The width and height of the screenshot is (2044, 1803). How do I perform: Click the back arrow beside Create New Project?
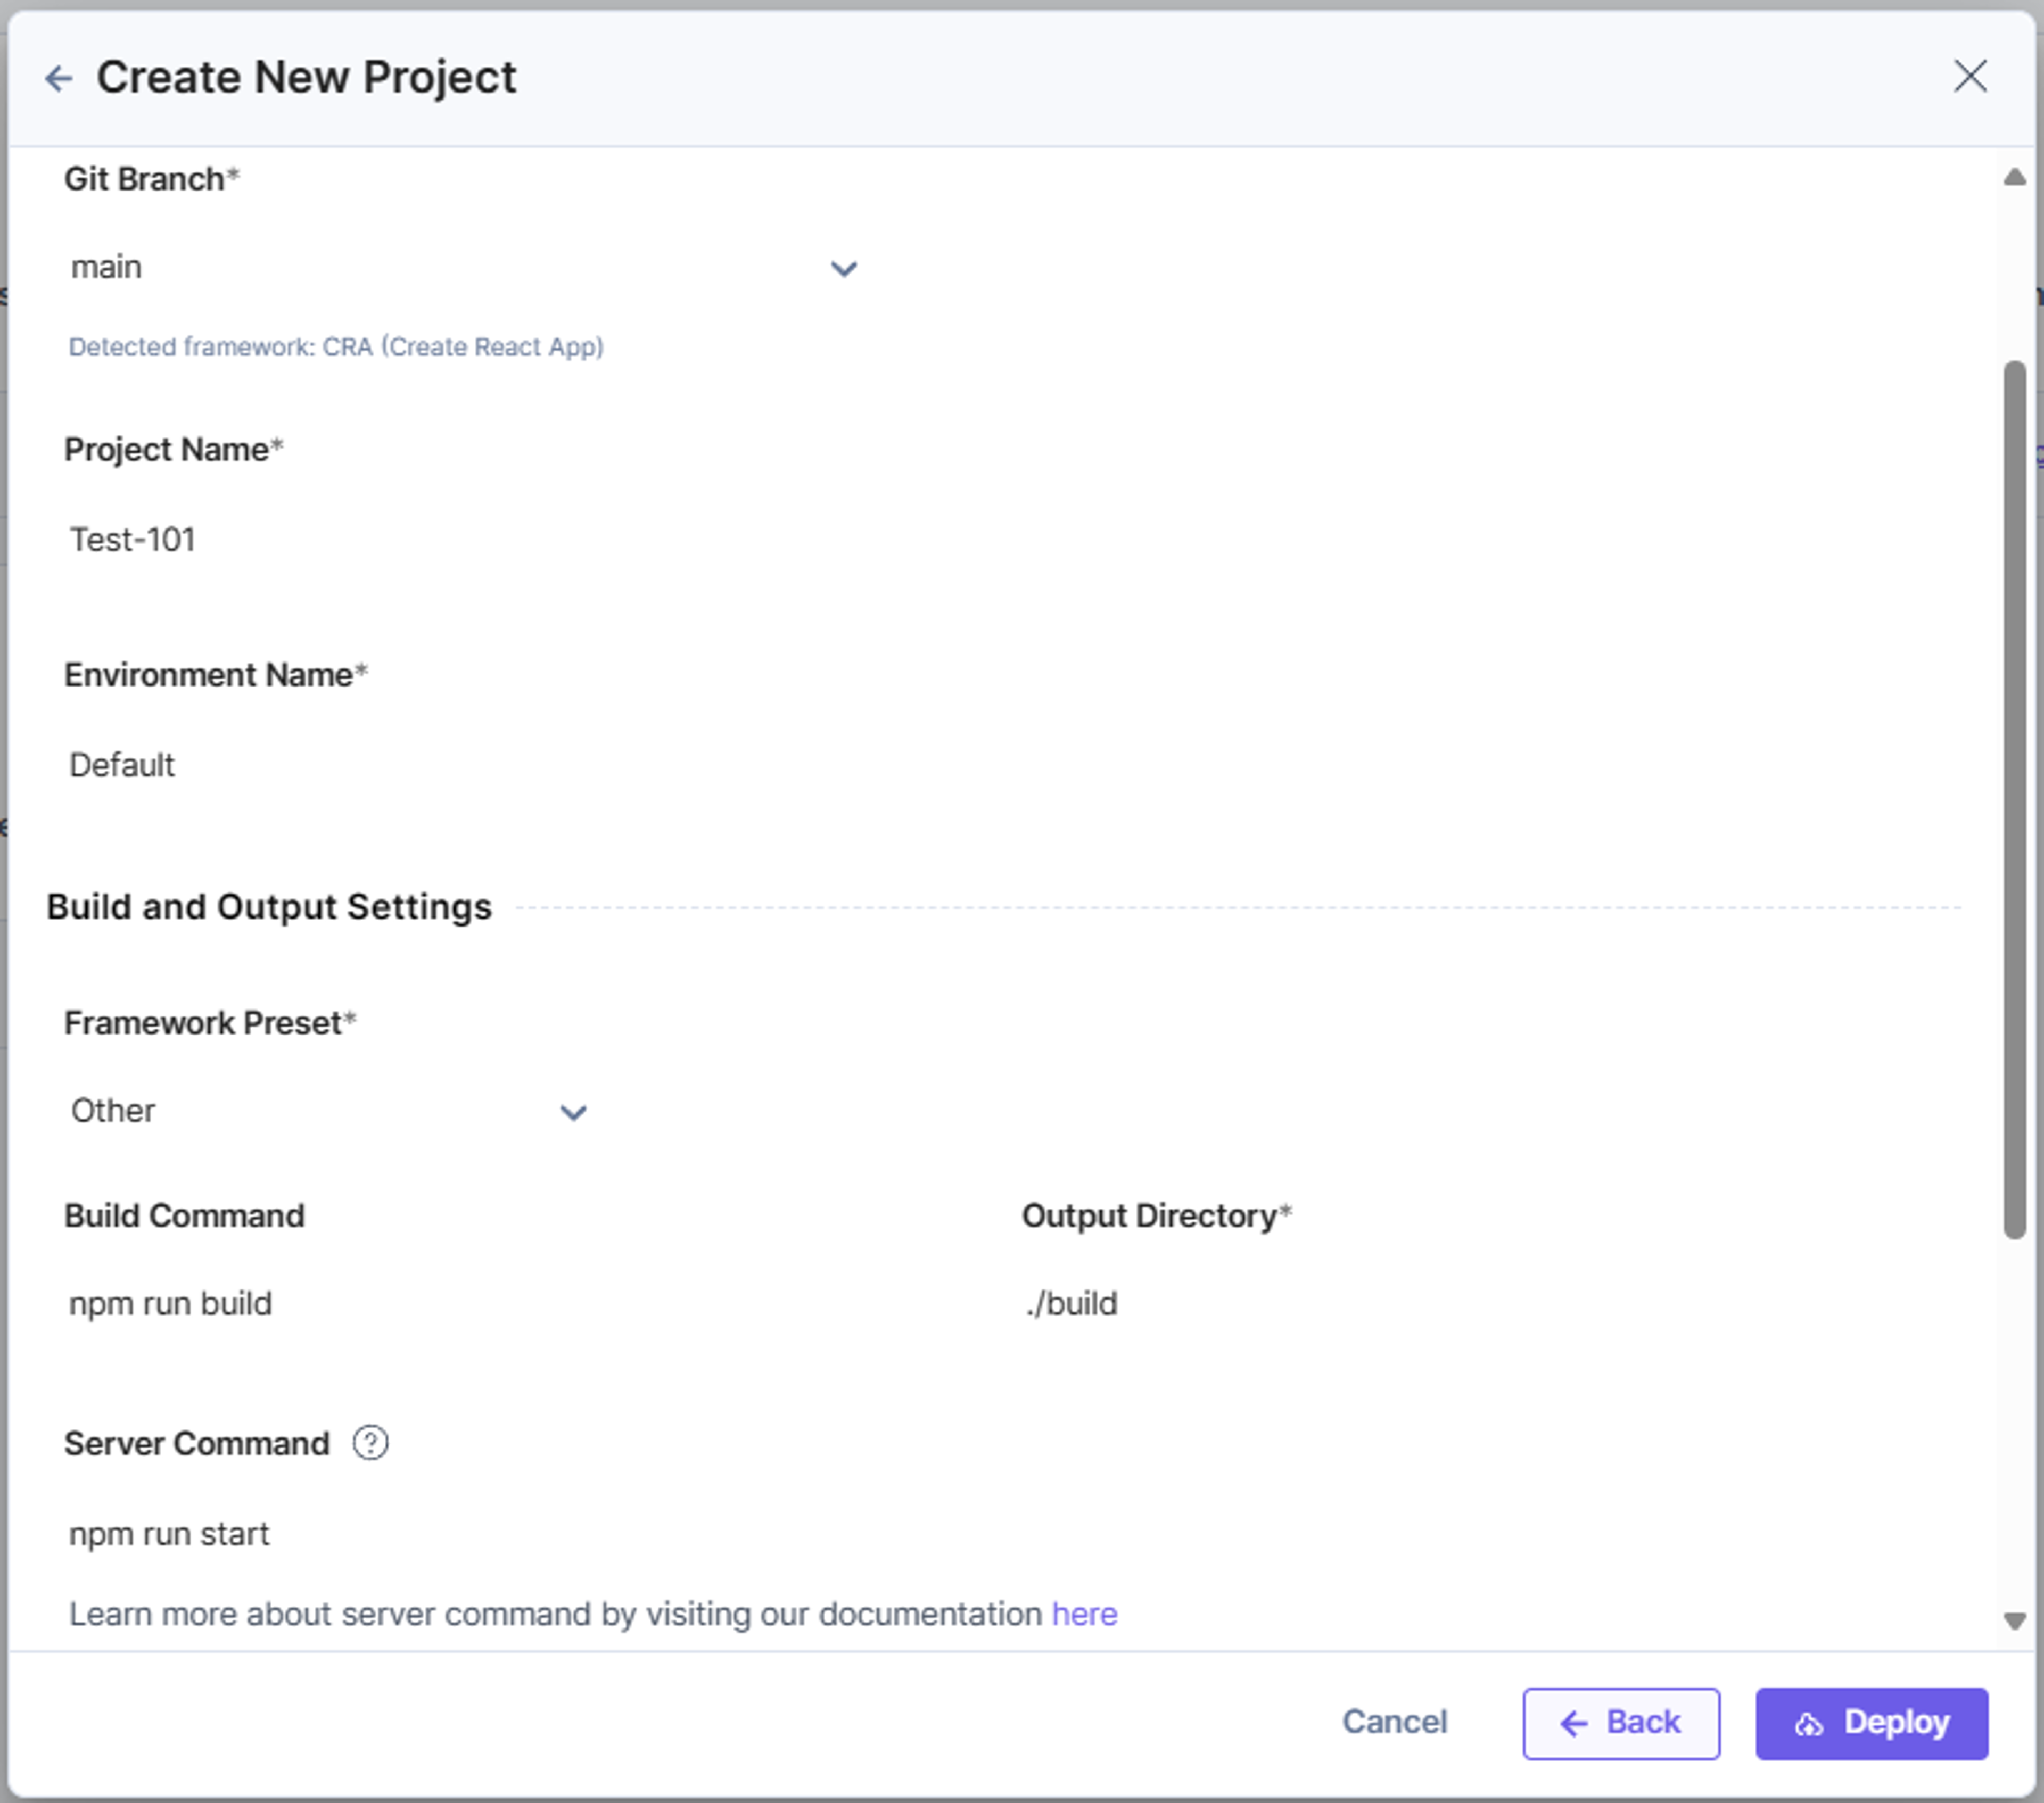tap(59, 78)
